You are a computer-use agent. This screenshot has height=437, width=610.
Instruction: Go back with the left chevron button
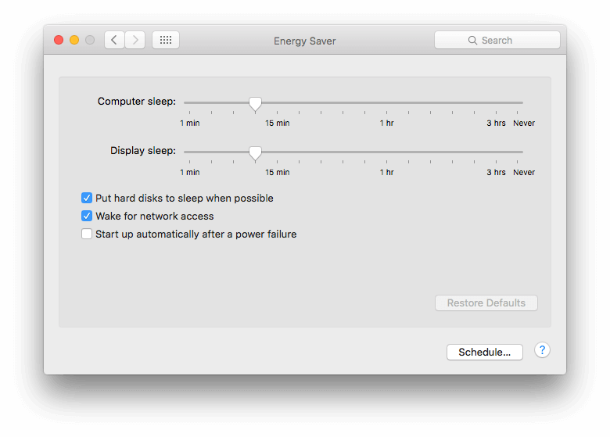tap(114, 40)
